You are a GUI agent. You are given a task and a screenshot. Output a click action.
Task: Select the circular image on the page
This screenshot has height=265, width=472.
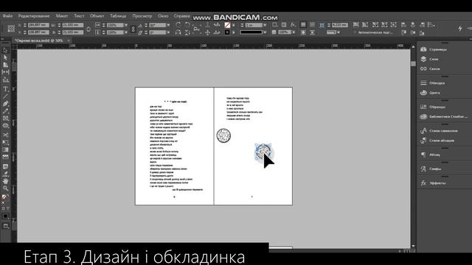tap(223, 135)
